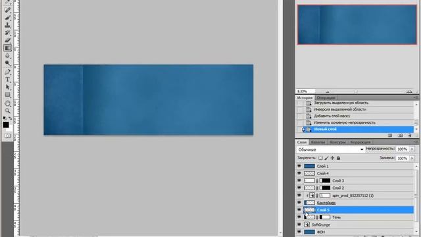Select history state Изменить основную непрозрачность
421x237 pixels.
click(355, 122)
